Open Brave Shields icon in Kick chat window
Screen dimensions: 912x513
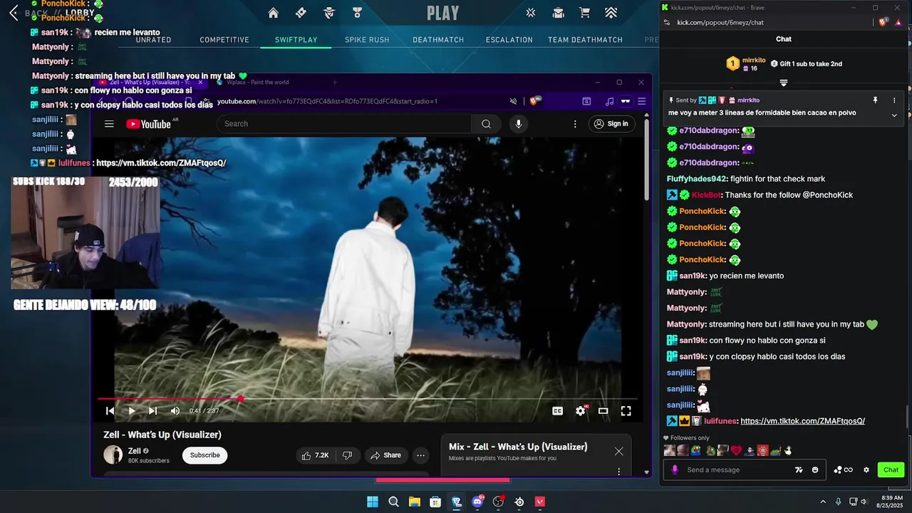[883, 22]
